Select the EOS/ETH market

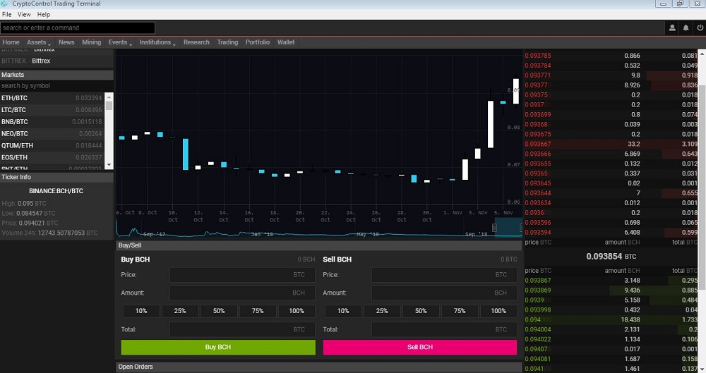tap(52, 157)
